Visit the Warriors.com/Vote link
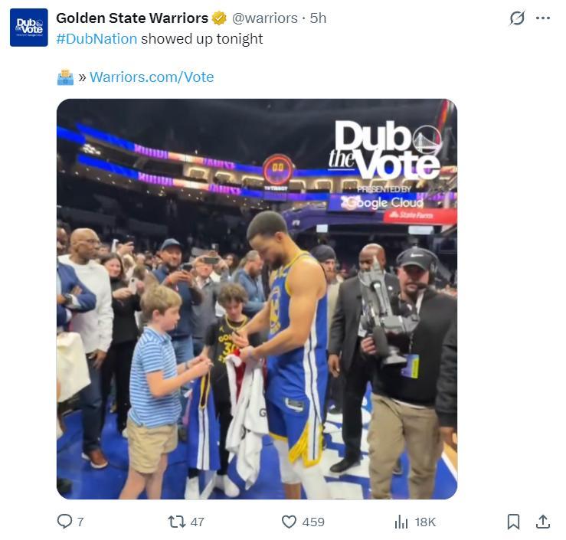The width and height of the screenshot is (566, 540). tap(152, 77)
